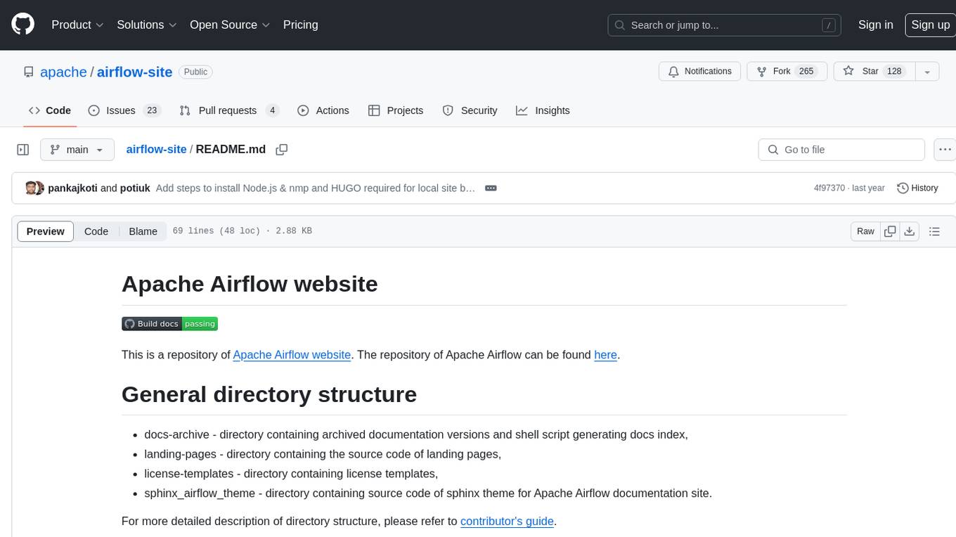The image size is (956, 537).
Task: Click the pankajkoti avatar image
Action: click(30, 188)
